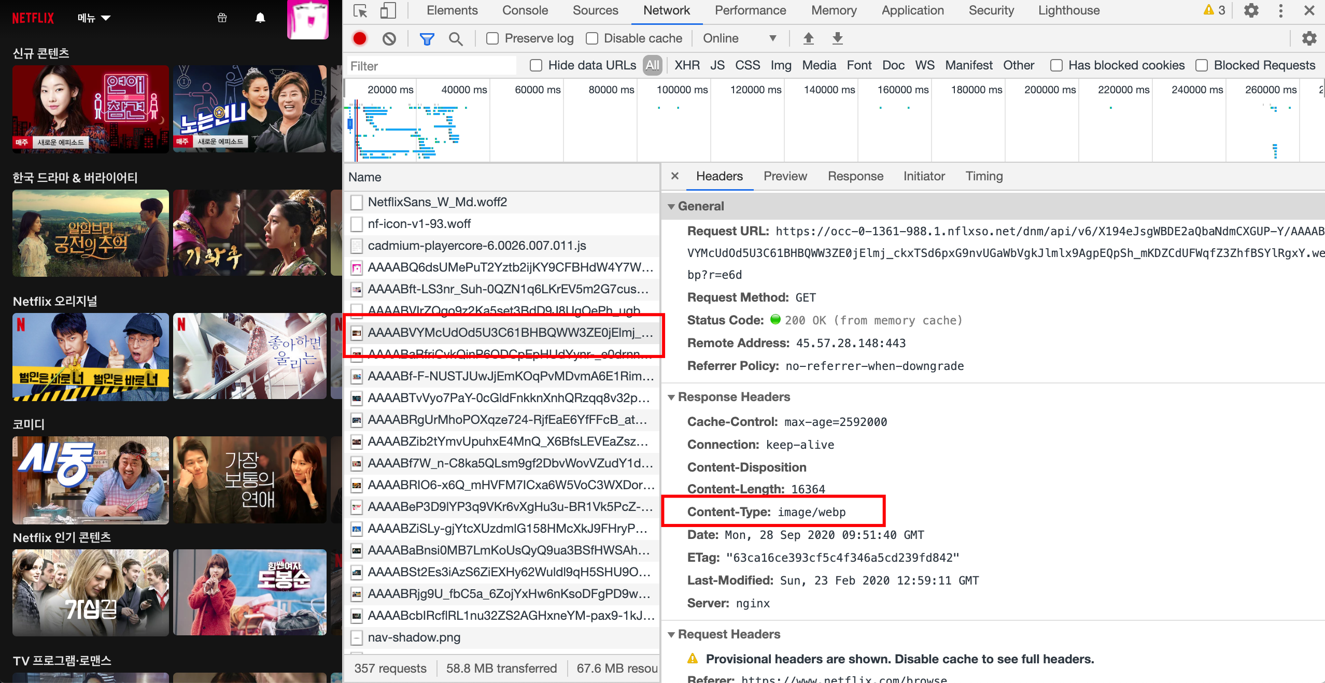The height and width of the screenshot is (683, 1325).
Task: Click the export HAR download icon
Action: [837, 38]
